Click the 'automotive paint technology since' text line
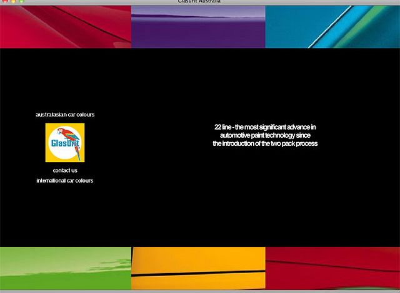 tap(265, 135)
